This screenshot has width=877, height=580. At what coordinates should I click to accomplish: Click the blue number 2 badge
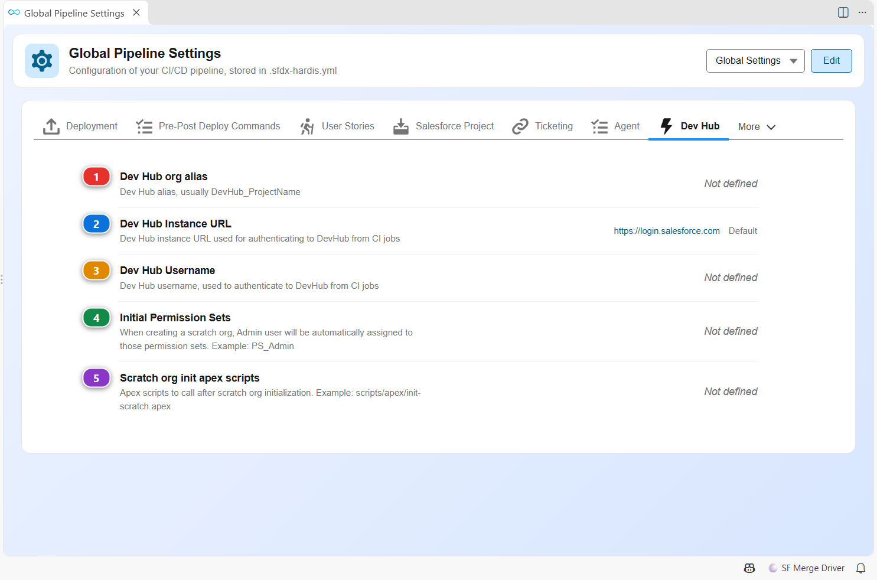tap(96, 224)
